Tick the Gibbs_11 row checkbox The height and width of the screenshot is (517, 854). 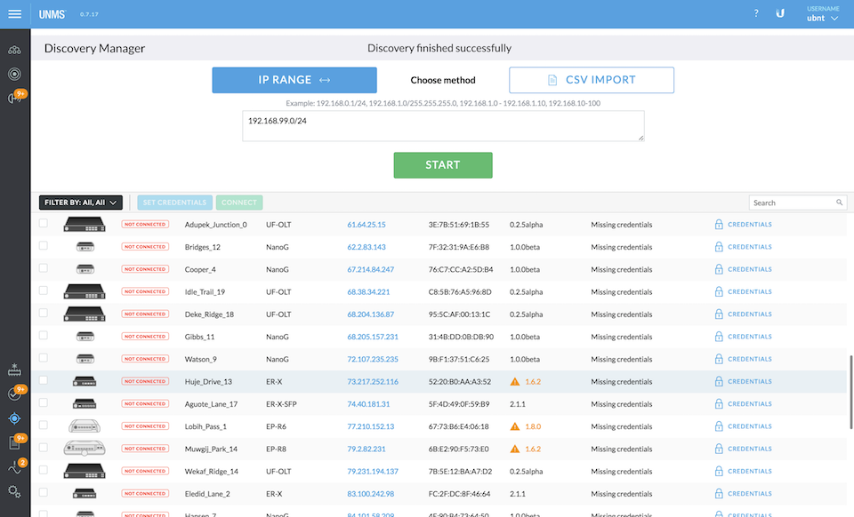[x=43, y=336]
